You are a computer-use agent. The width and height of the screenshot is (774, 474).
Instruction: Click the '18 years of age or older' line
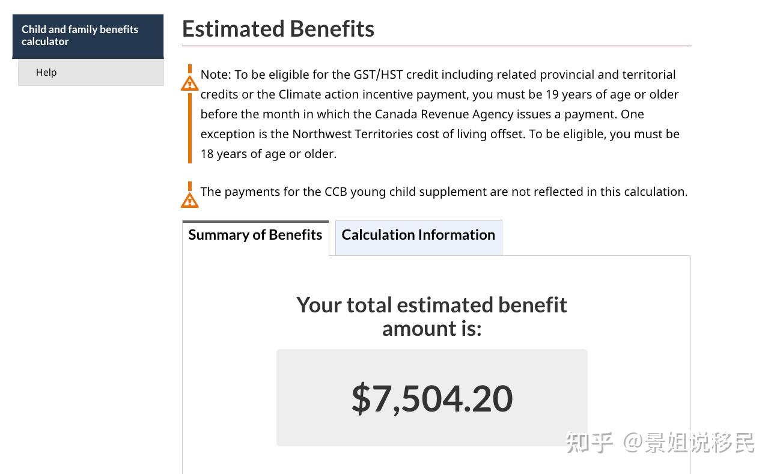tap(268, 154)
